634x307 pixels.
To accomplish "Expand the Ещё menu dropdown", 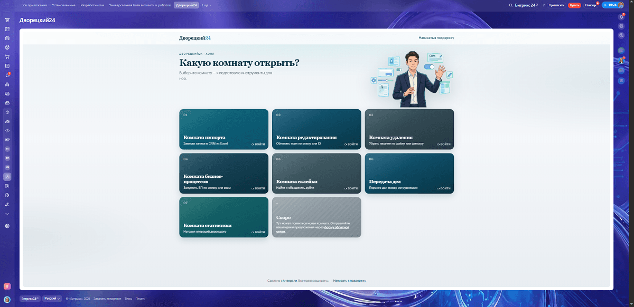I will (207, 5).
